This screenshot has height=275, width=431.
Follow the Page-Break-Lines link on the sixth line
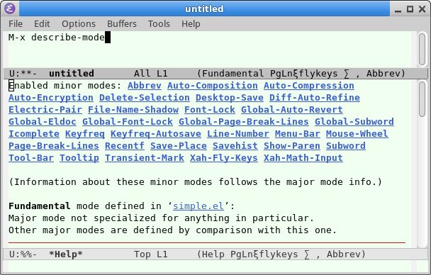(54, 146)
